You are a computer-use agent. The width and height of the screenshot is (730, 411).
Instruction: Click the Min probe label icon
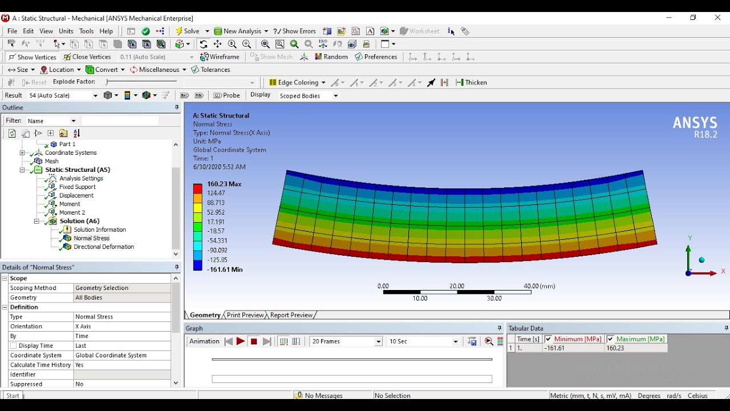198,95
